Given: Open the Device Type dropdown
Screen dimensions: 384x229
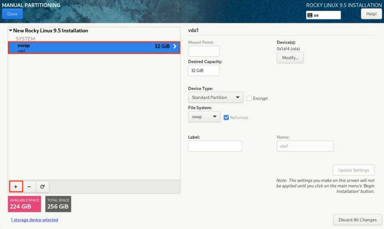Looking at the screenshot, I should click(x=216, y=97).
